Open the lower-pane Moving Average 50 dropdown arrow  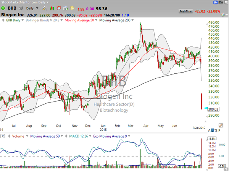(x=62, y=136)
